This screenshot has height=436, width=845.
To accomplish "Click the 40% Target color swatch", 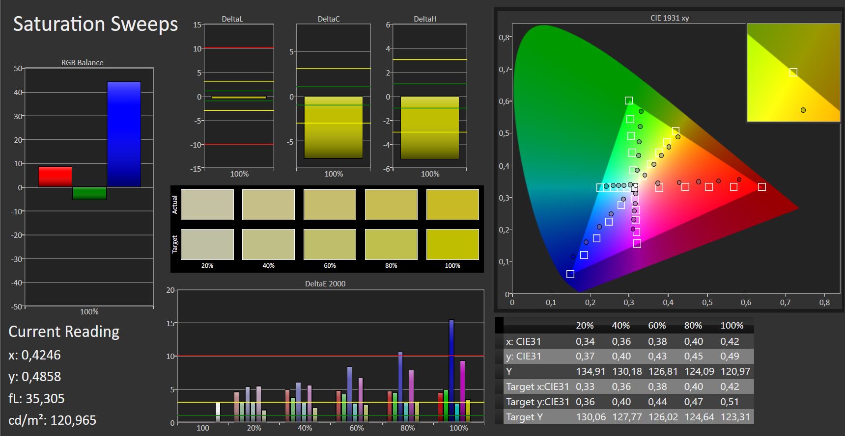I will click(268, 244).
